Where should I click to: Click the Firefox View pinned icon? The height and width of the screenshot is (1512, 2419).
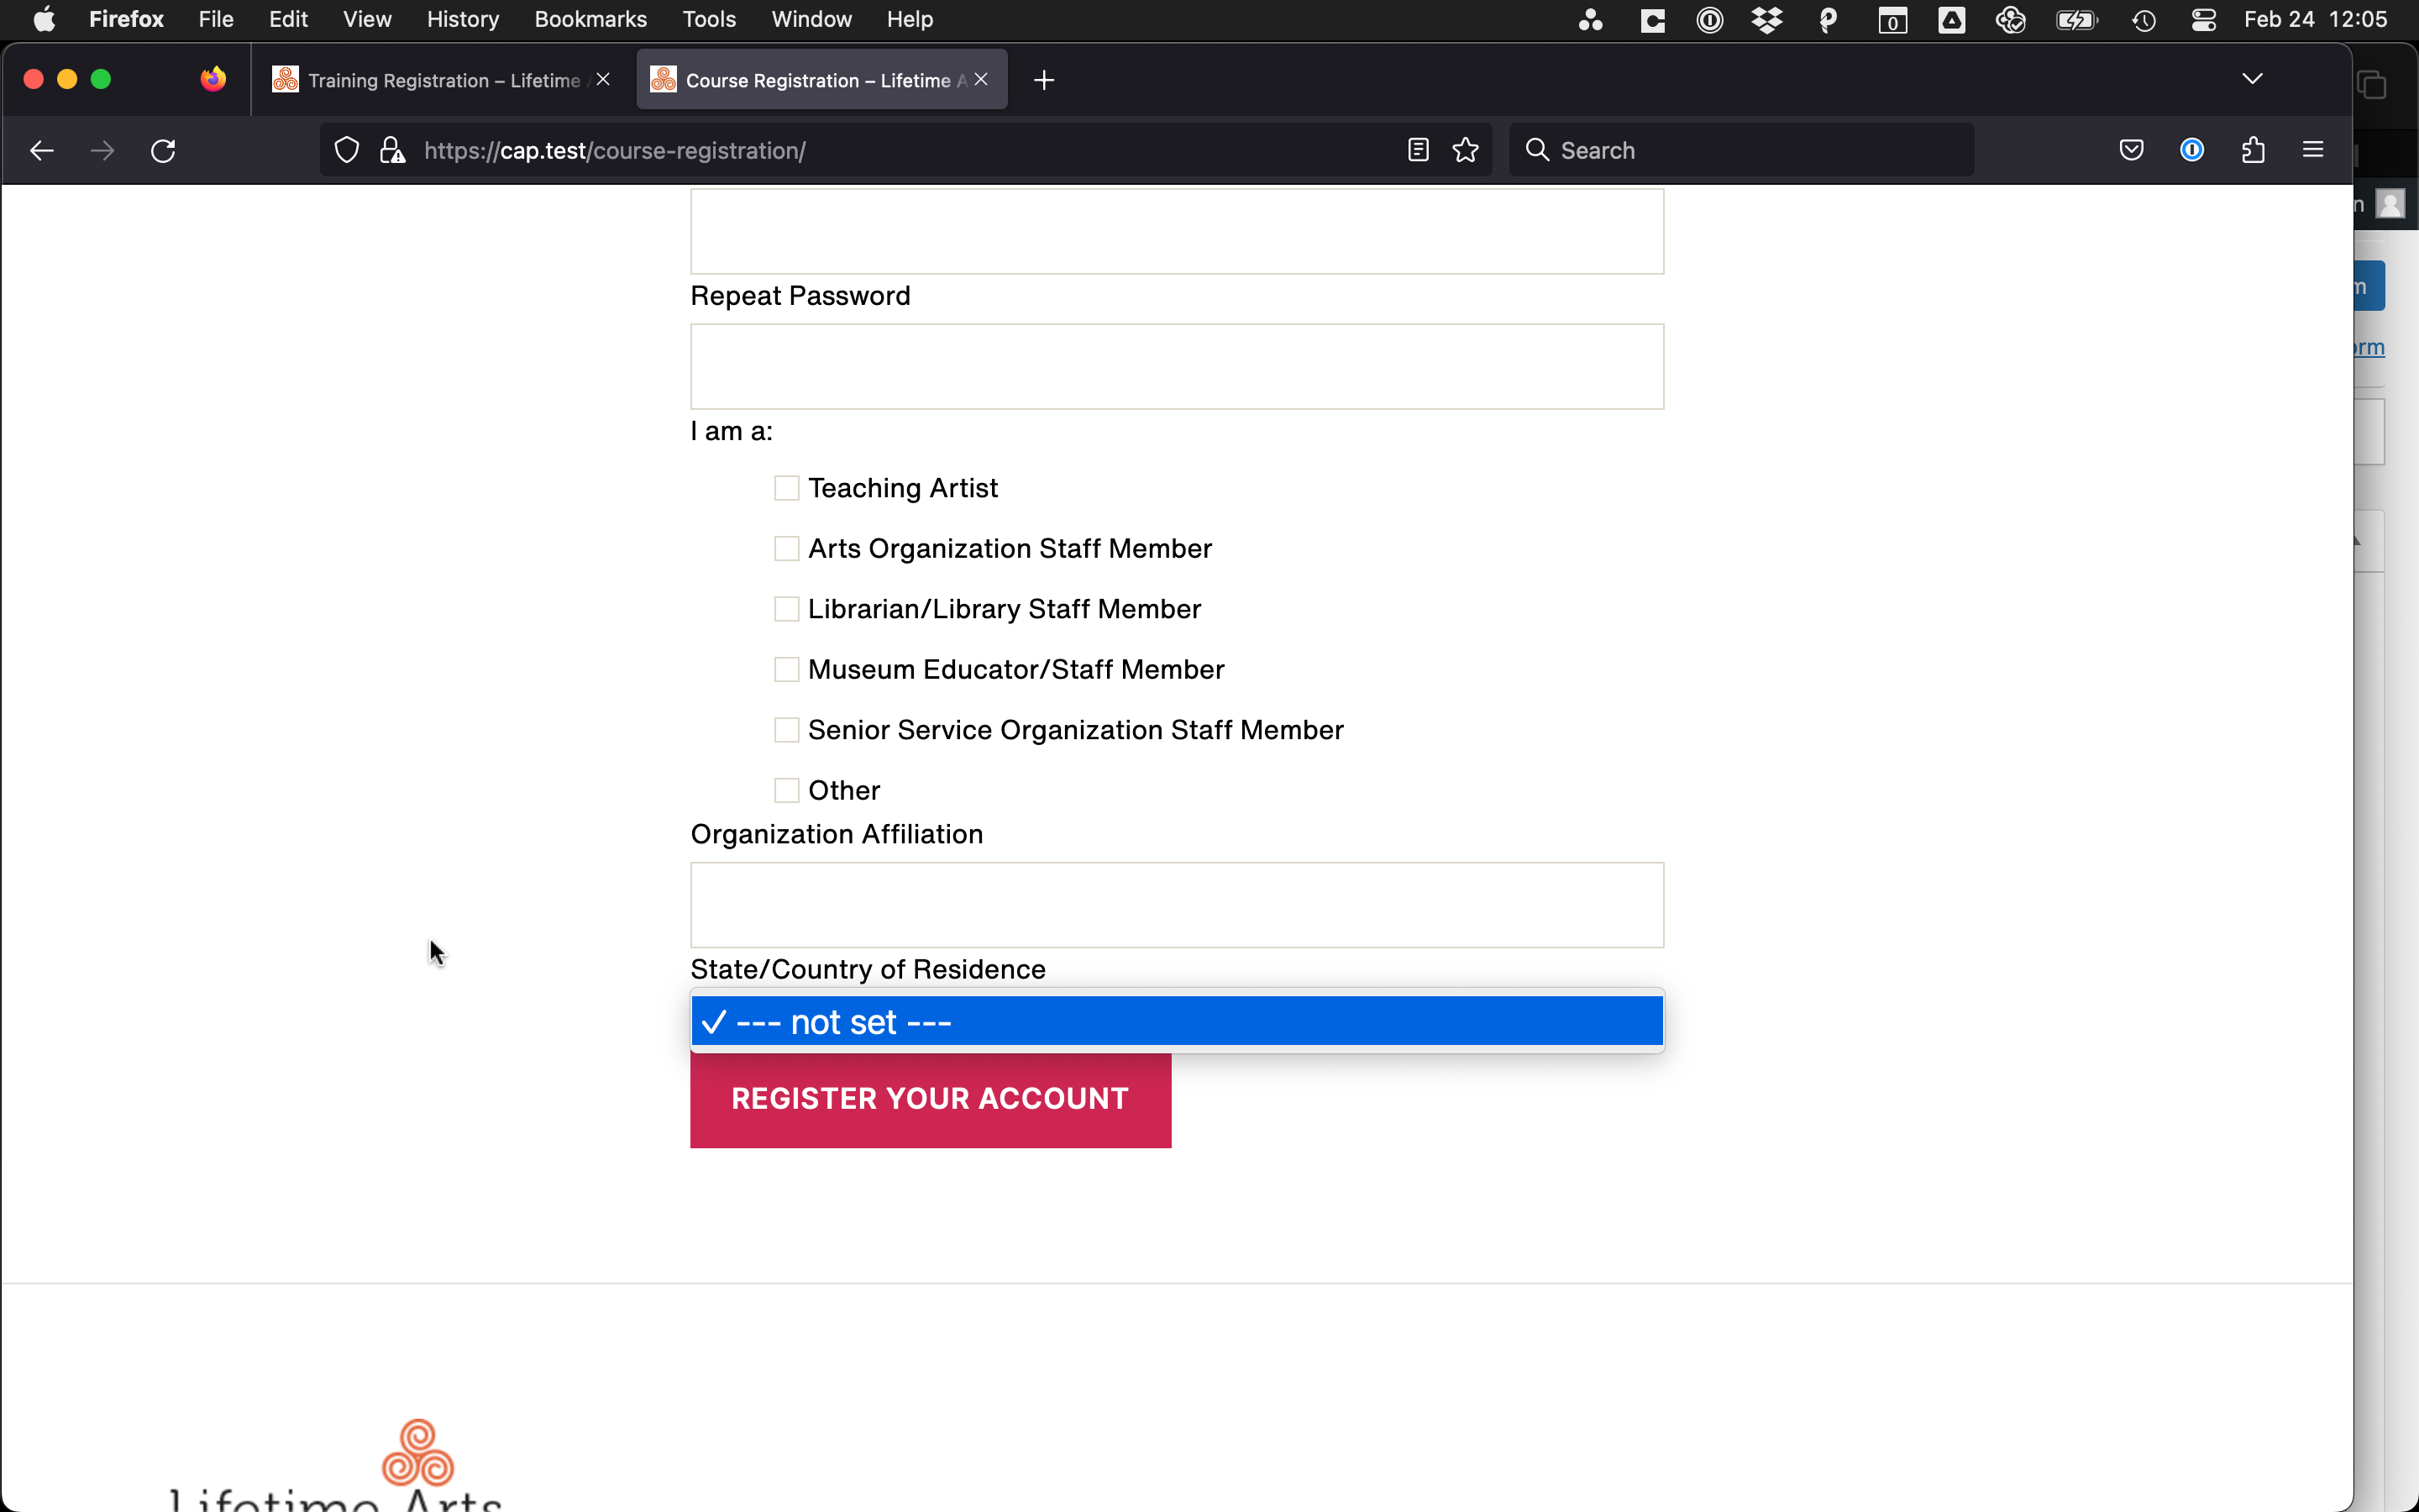213,79
